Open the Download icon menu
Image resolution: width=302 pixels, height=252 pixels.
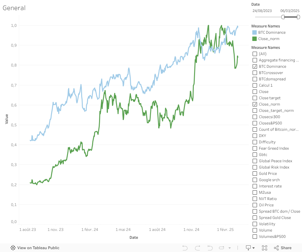coord(249,248)
